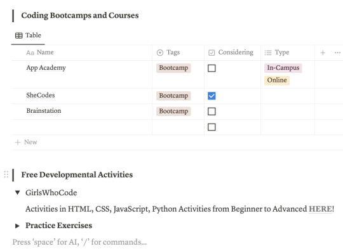343x251 pixels.
Task: Open the Type column header menu
Action: (288, 53)
